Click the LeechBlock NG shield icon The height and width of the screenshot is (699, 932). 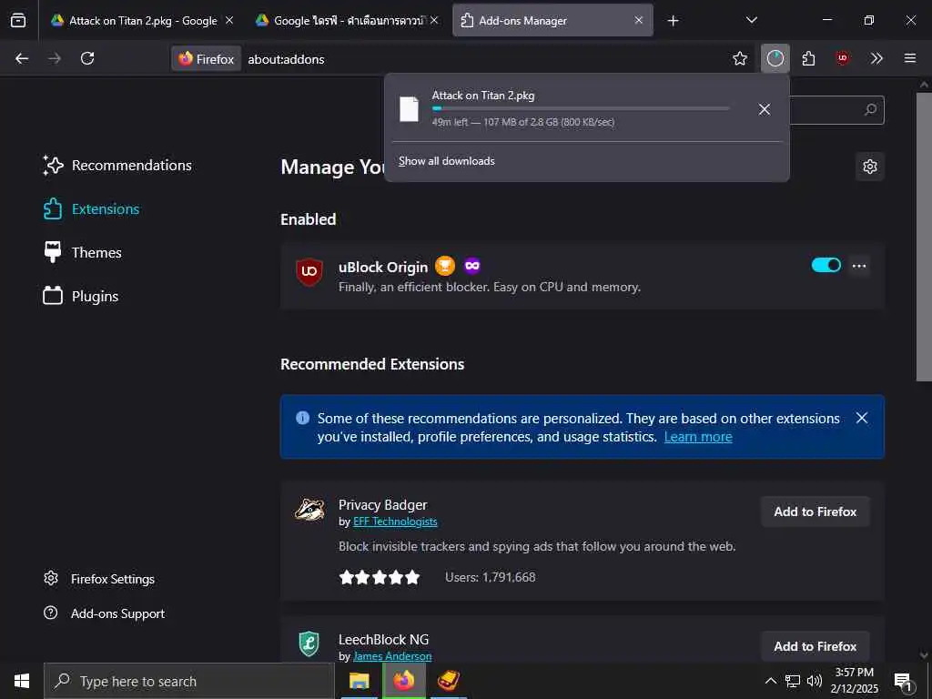click(309, 644)
